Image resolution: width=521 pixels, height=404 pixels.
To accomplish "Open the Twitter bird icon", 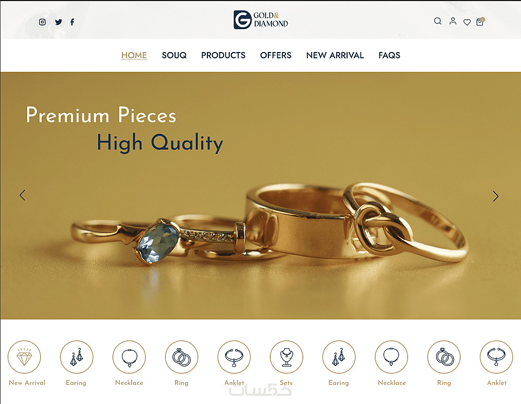I will tap(58, 22).
